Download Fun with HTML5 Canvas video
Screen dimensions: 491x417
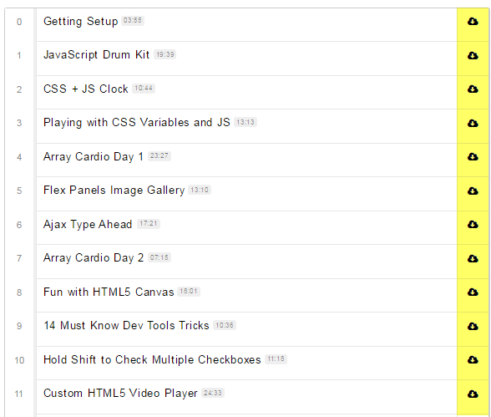[x=473, y=292]
